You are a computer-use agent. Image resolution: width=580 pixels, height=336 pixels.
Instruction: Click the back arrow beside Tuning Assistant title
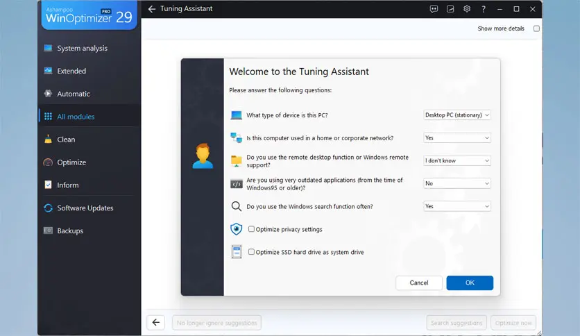click(152, 9)
